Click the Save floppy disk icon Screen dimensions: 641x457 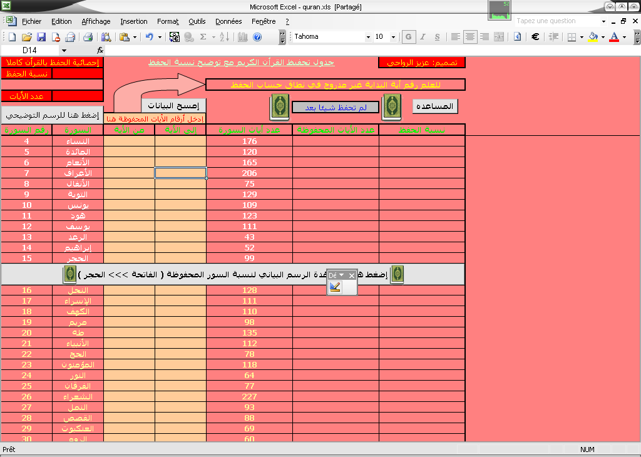point(41,37)
